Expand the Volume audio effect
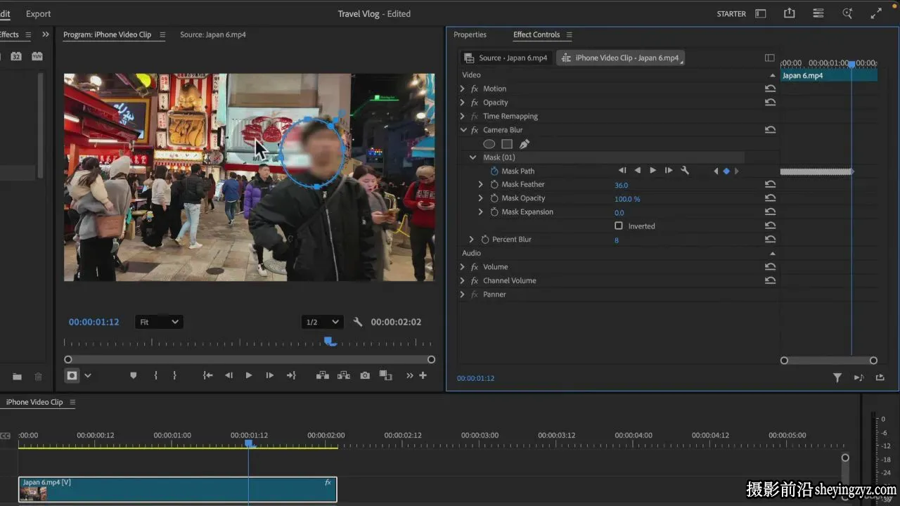 462,267
